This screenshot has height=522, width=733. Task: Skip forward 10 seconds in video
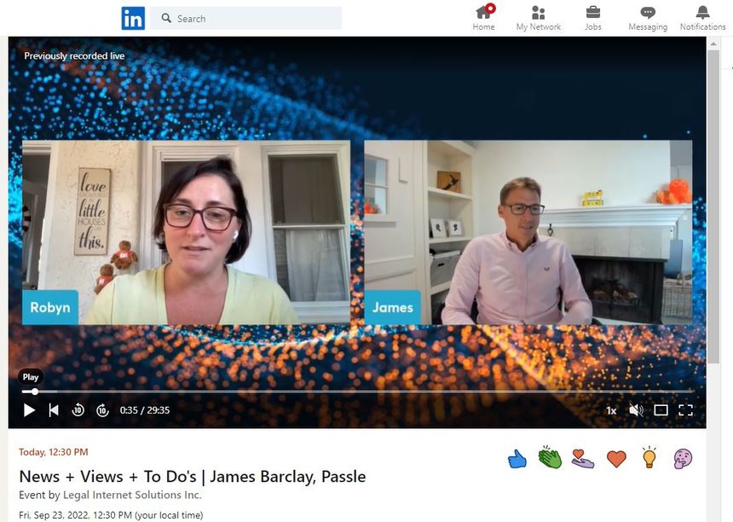(x=102, y=410)
